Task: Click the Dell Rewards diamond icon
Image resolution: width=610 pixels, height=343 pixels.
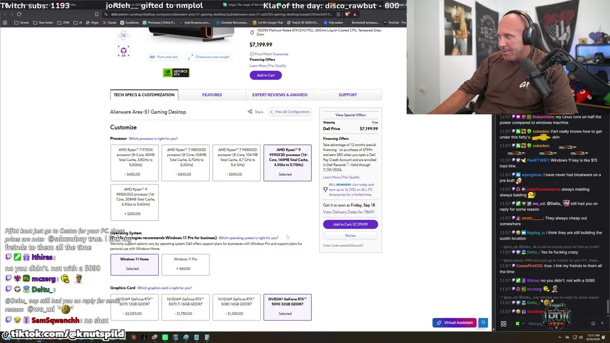Action: 325,190
